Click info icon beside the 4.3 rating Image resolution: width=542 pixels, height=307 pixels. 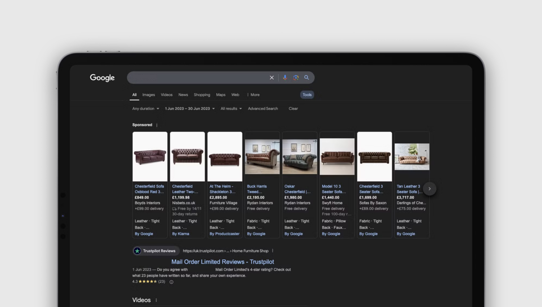click(172, 282)
